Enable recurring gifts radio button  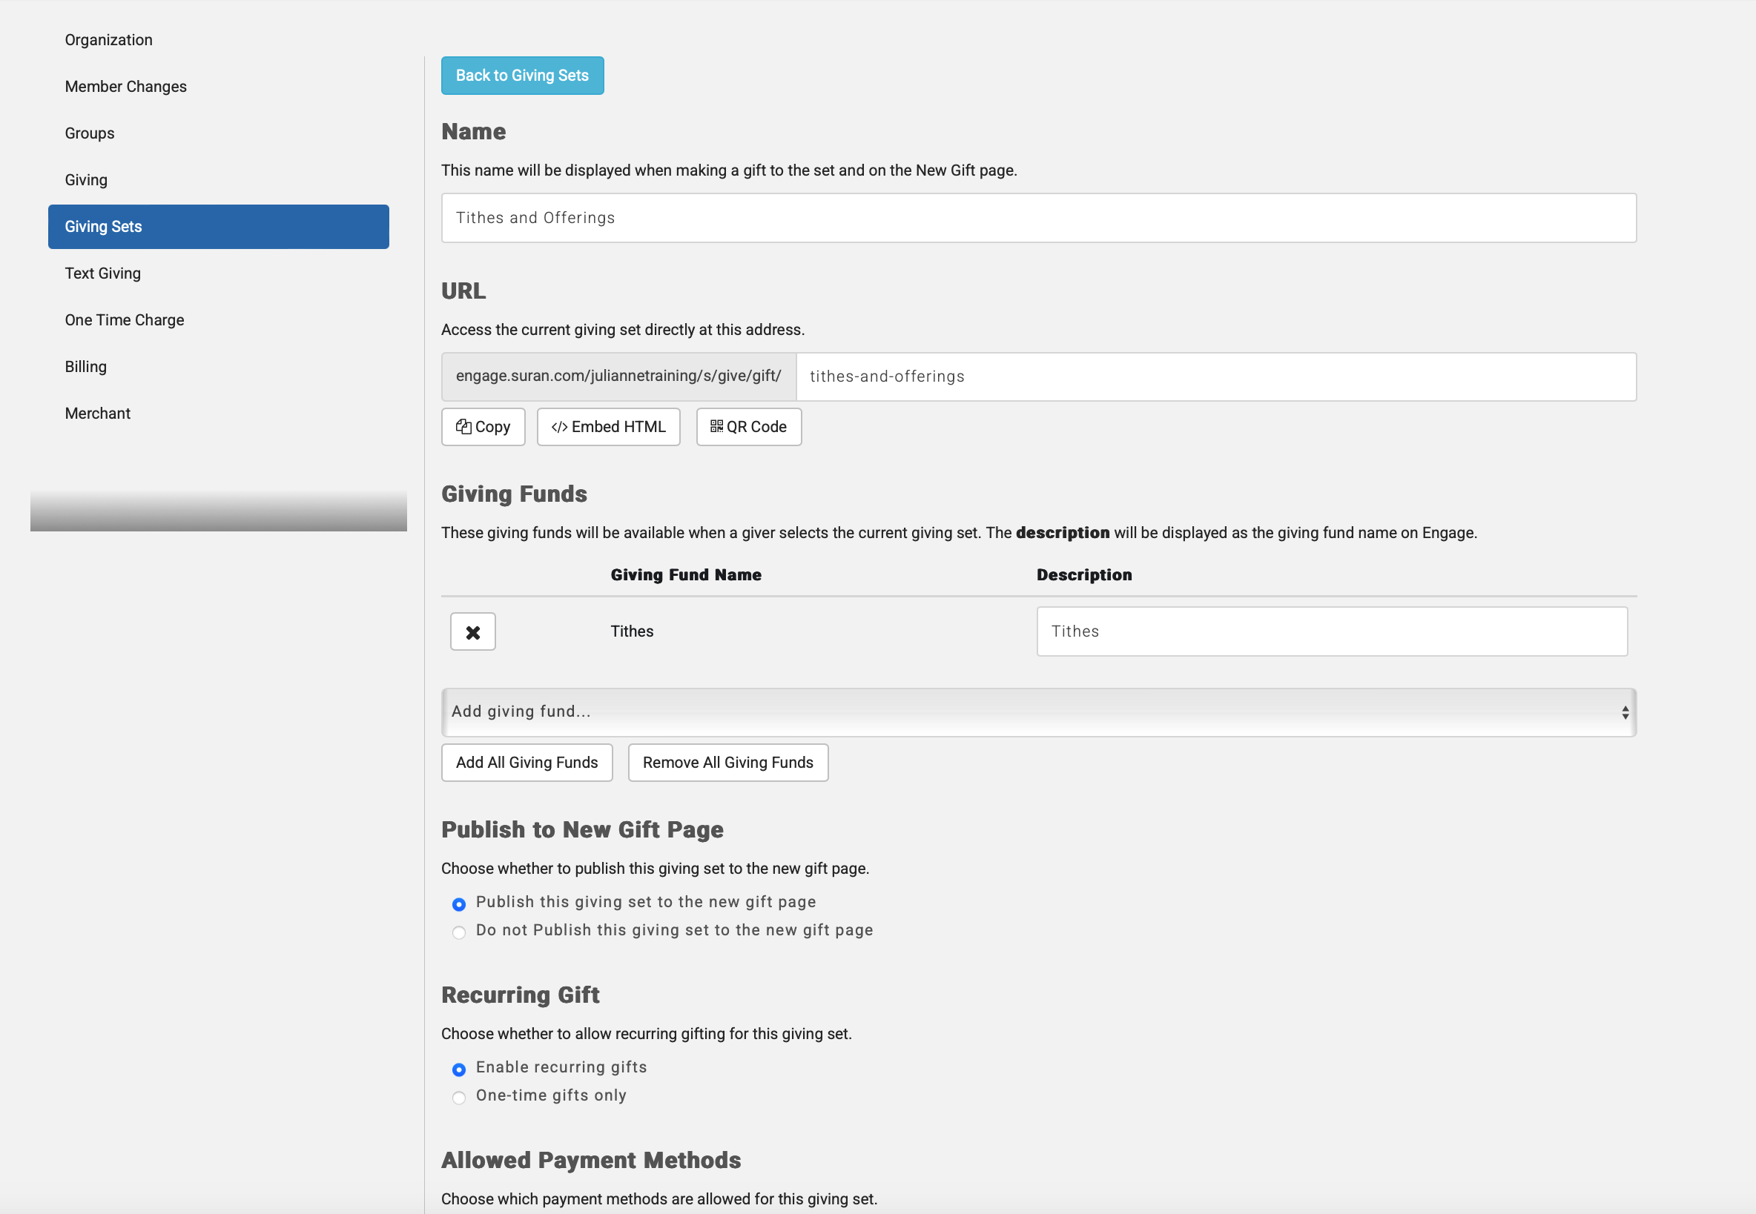459,1069
